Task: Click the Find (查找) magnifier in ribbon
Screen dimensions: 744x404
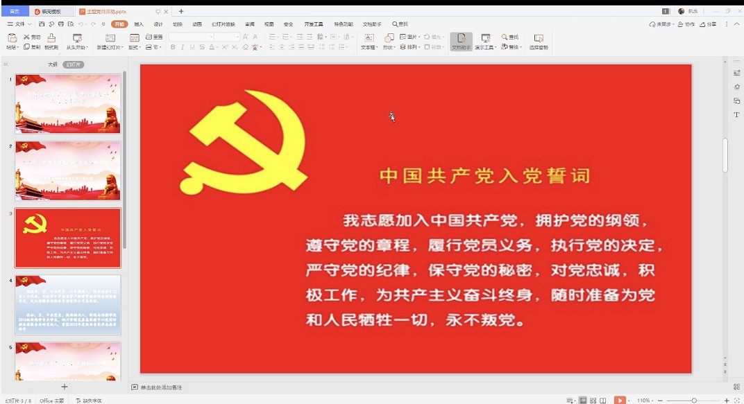Action: coord(505,37)
